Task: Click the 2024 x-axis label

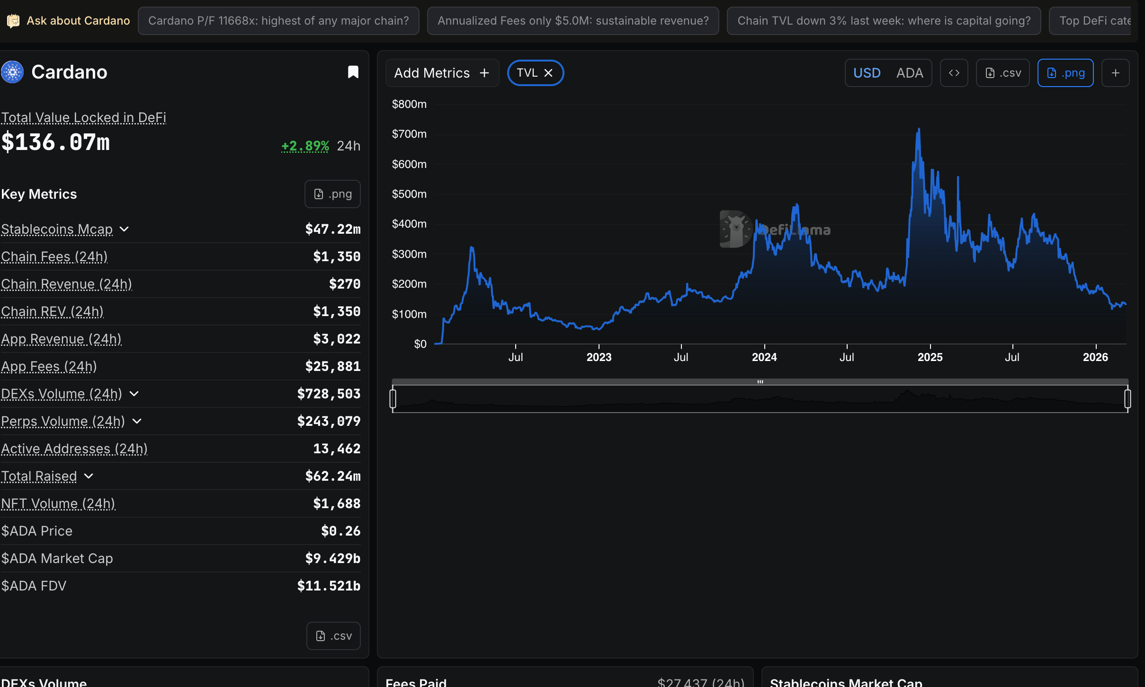Action: [764, 357]
